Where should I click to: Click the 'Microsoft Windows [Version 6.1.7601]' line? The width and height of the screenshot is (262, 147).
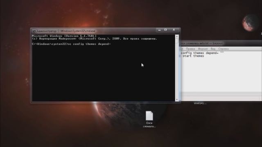coord(64,36)
